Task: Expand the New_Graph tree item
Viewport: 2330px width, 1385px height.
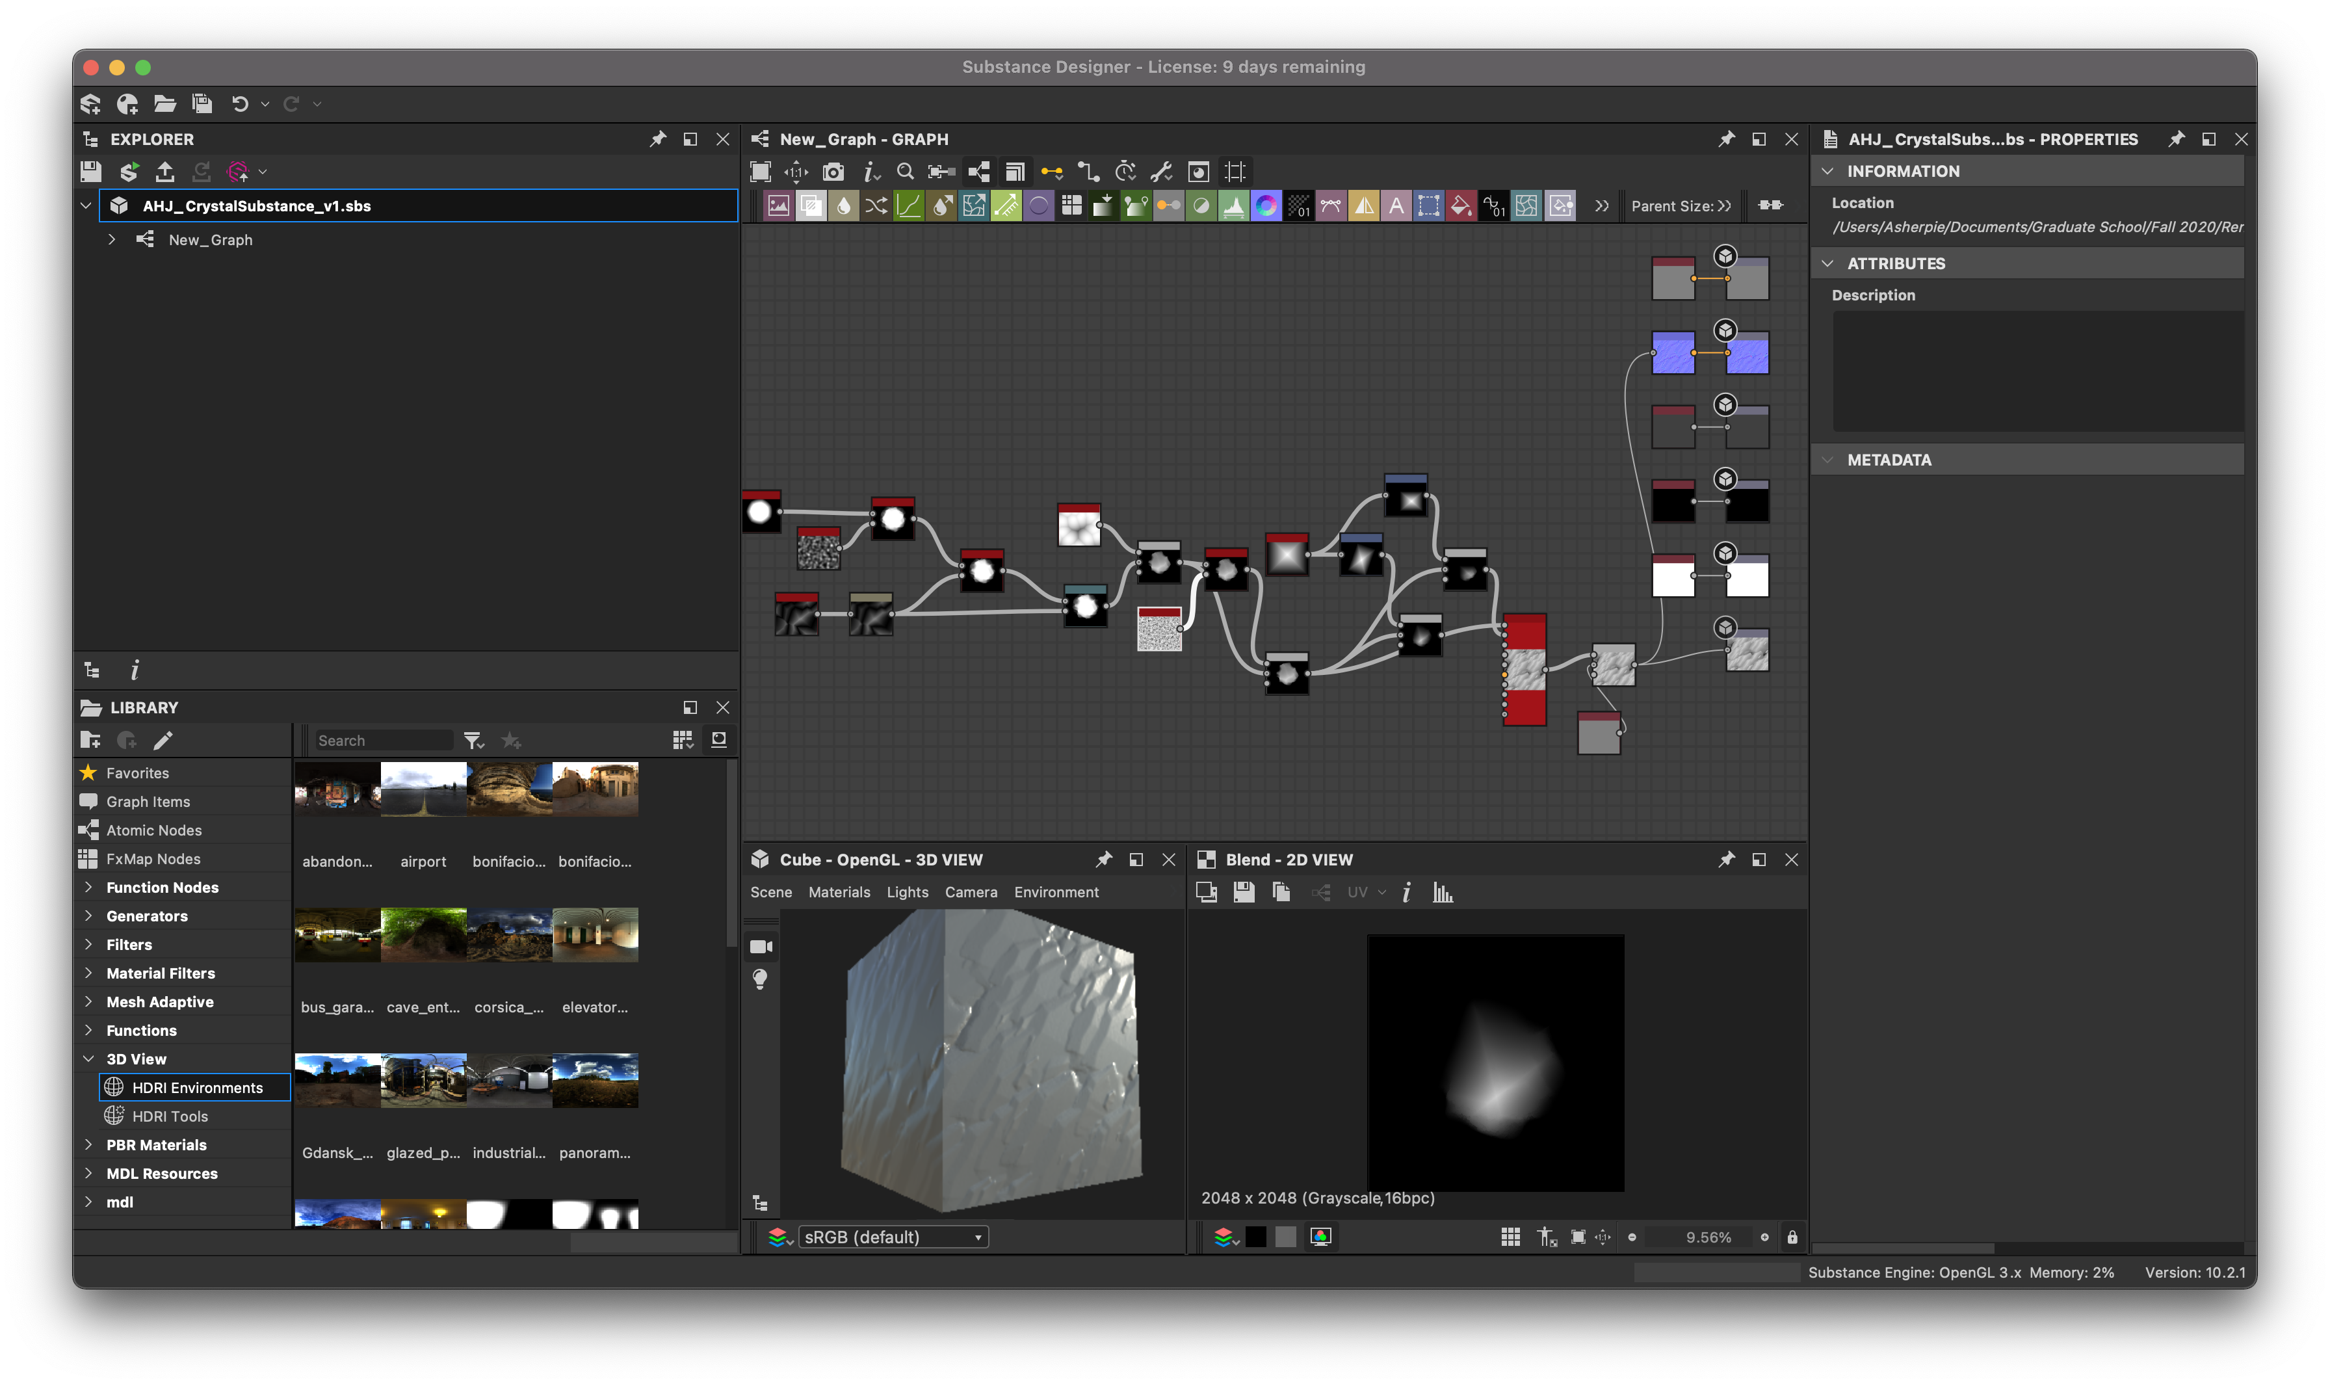Action: 111,240
